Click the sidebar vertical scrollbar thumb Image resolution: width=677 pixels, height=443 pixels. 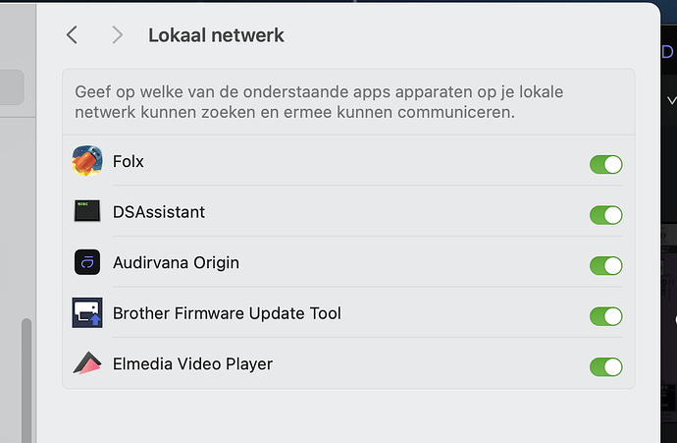[26, 380]
